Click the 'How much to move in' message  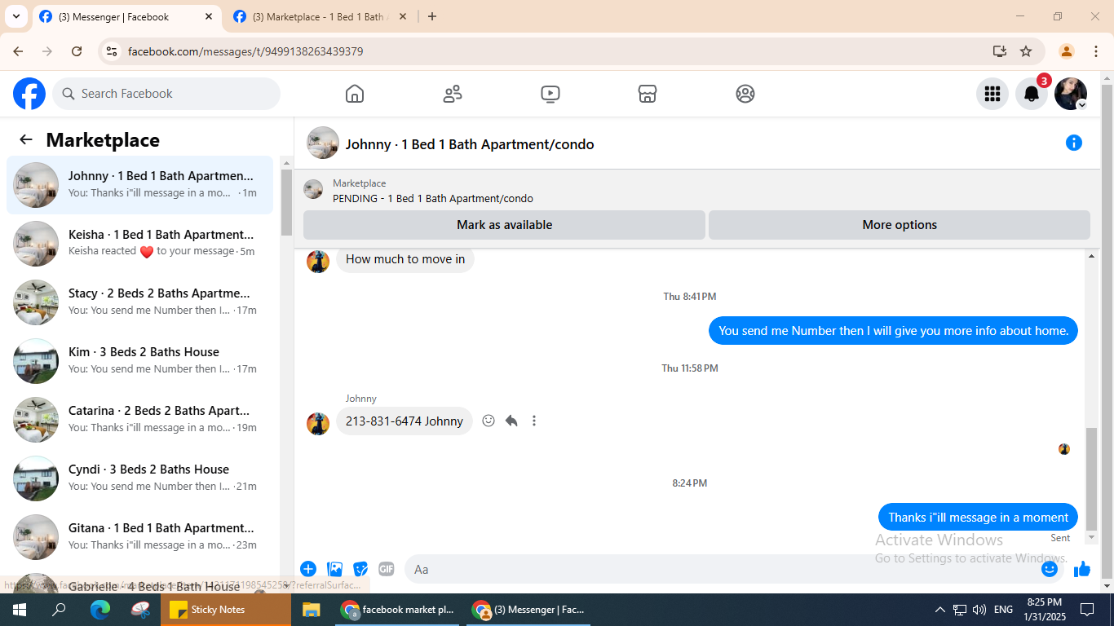pyautogui.click(x=405, y=259)
